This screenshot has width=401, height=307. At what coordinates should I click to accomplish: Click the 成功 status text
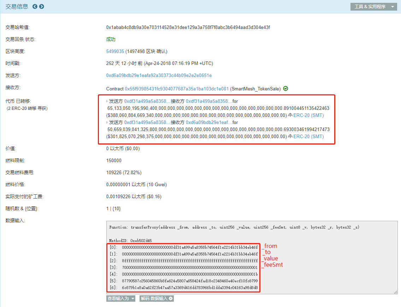(x=111, y=39)
